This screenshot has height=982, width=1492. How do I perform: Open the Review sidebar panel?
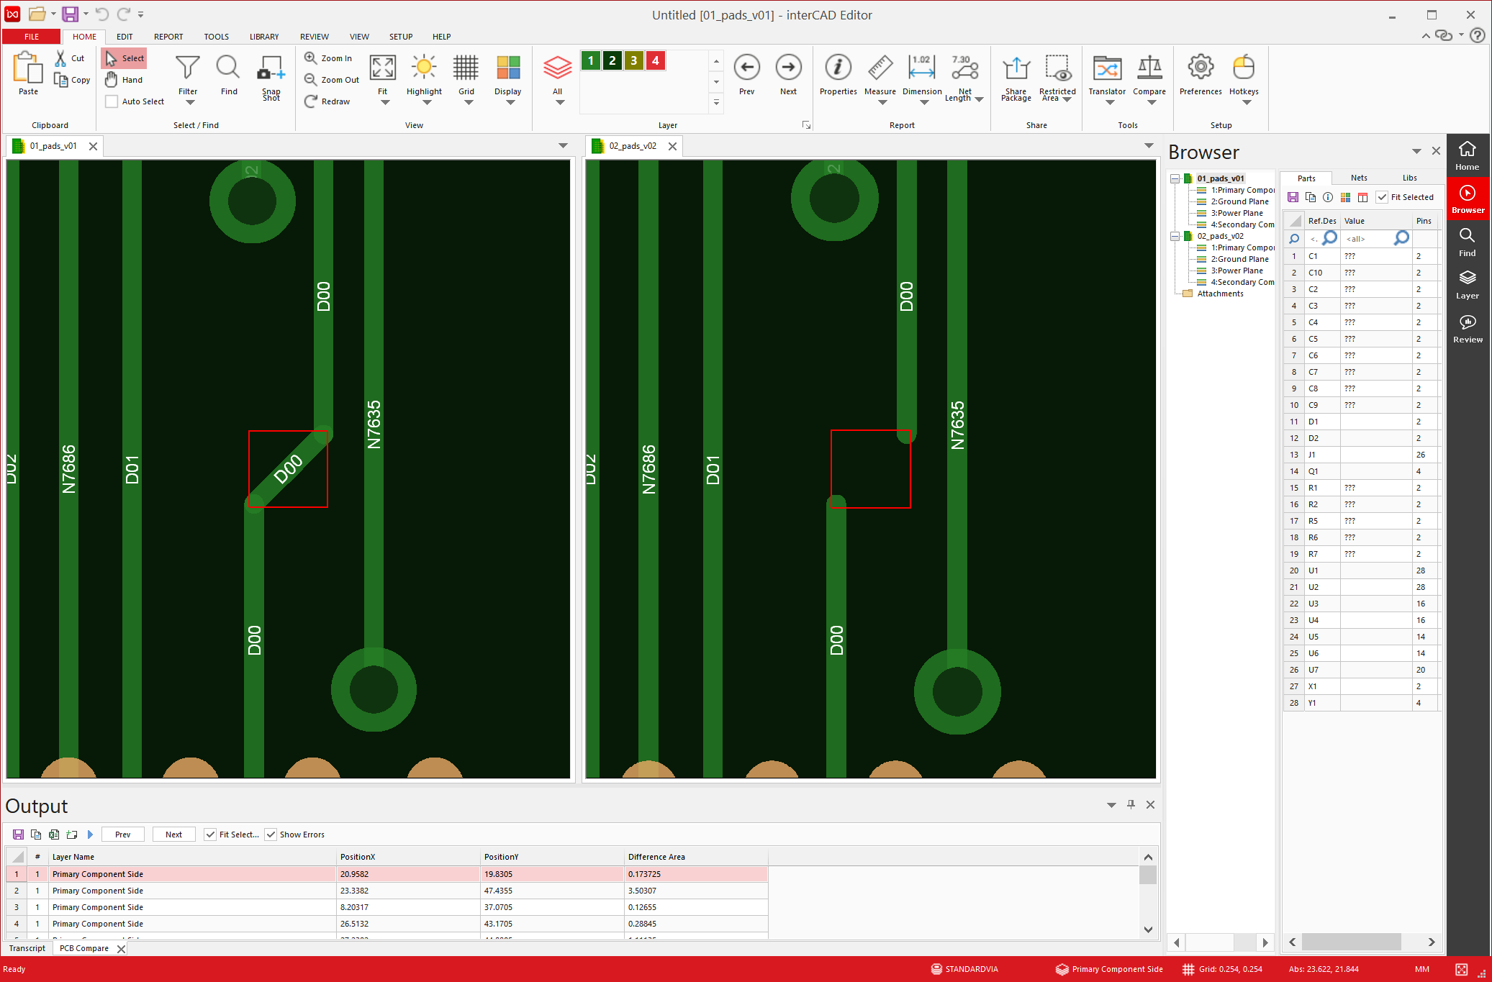1467,328
